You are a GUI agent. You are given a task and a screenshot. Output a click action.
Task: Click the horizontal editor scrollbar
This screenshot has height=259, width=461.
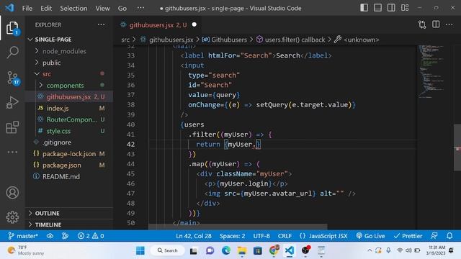pos(238,227)
